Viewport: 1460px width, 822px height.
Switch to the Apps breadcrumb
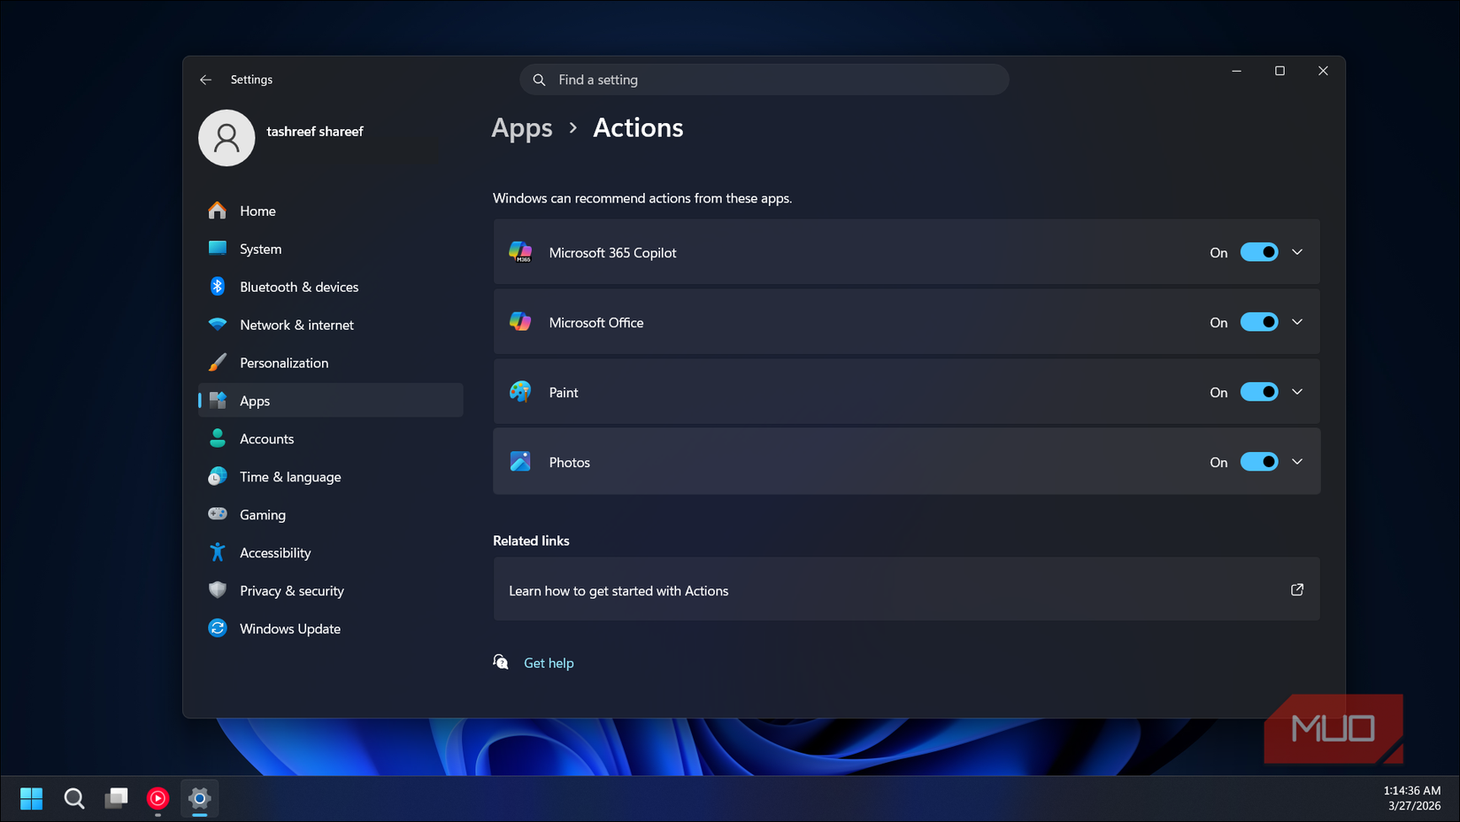(x=521, y=127)
